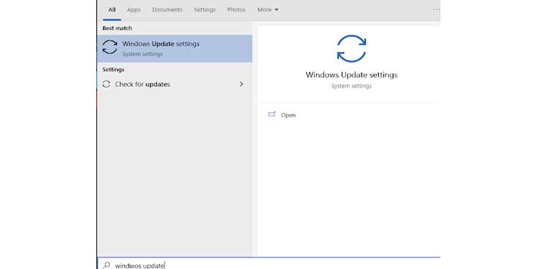Viewport: 539px width, 269px height.
Task: Click System settings subtitle under the best match
Action: (x=142, y=55)
